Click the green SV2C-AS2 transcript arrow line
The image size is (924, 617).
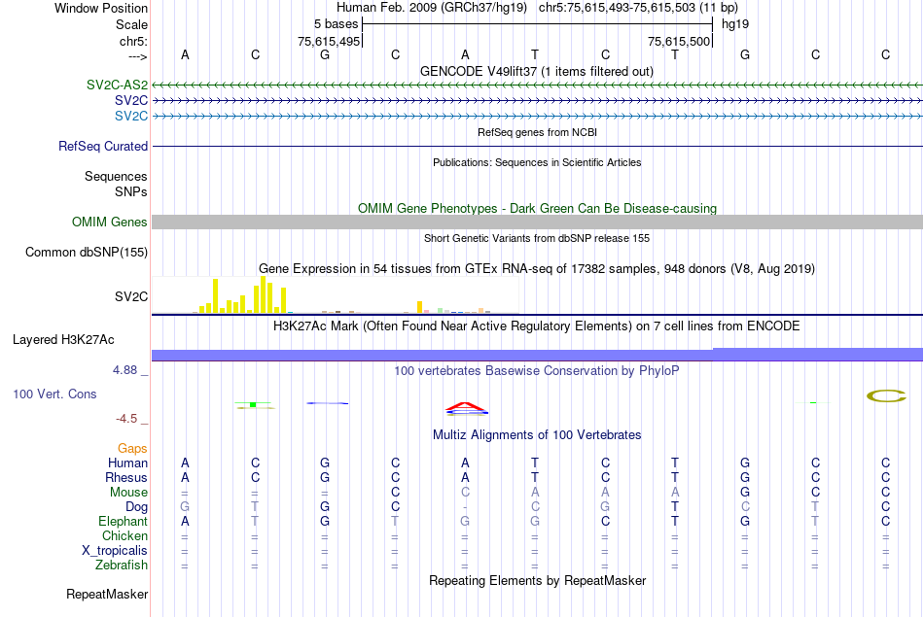[x=538, y=86]
